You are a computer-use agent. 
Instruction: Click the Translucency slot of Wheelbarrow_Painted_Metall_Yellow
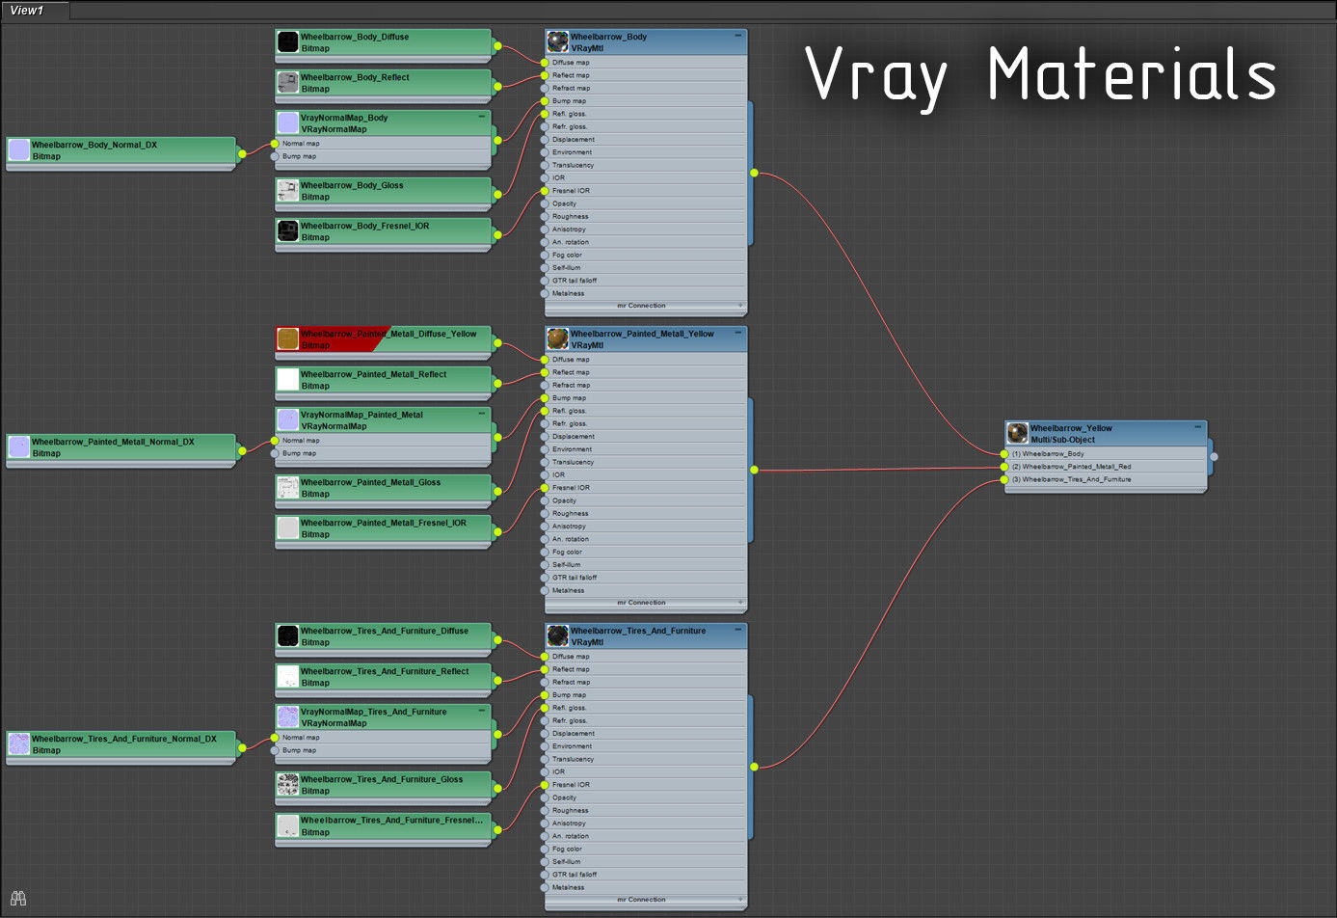(646, 462)
